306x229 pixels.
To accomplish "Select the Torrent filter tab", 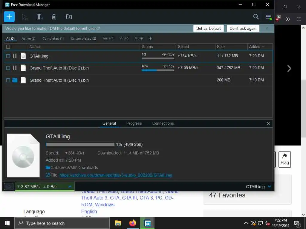I will click(x=108, y=38).
